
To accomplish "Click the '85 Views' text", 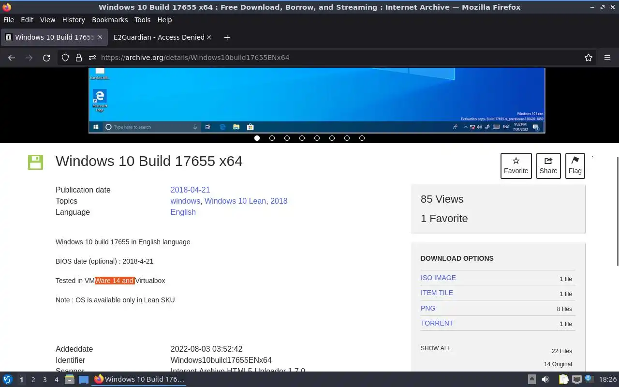I will tap(442, 199).
